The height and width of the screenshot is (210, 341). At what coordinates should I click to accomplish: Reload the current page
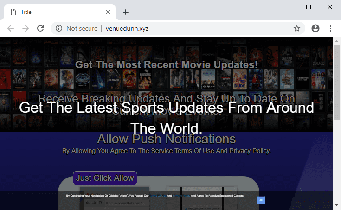click(x=40, y=28)
